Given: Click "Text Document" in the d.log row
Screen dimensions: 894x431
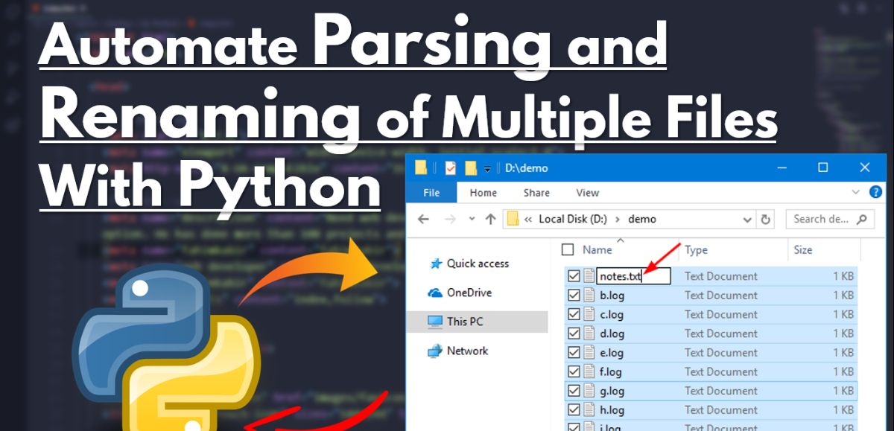Looking at the screenshot, I should [721, 333].
